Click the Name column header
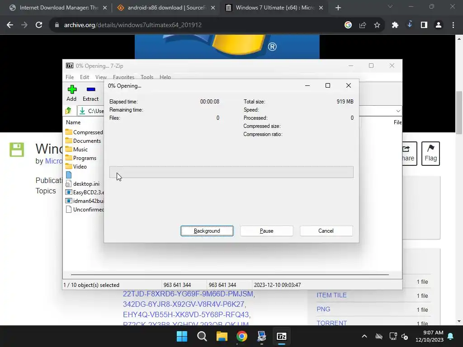 (73, 122)
